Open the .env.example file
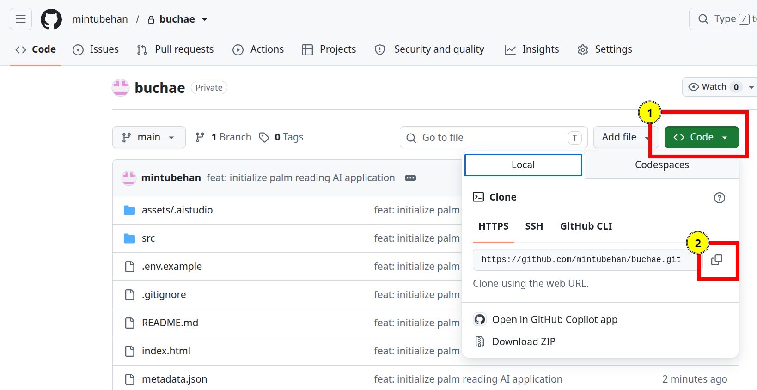The image size is (757, 390). pos(172,267)
